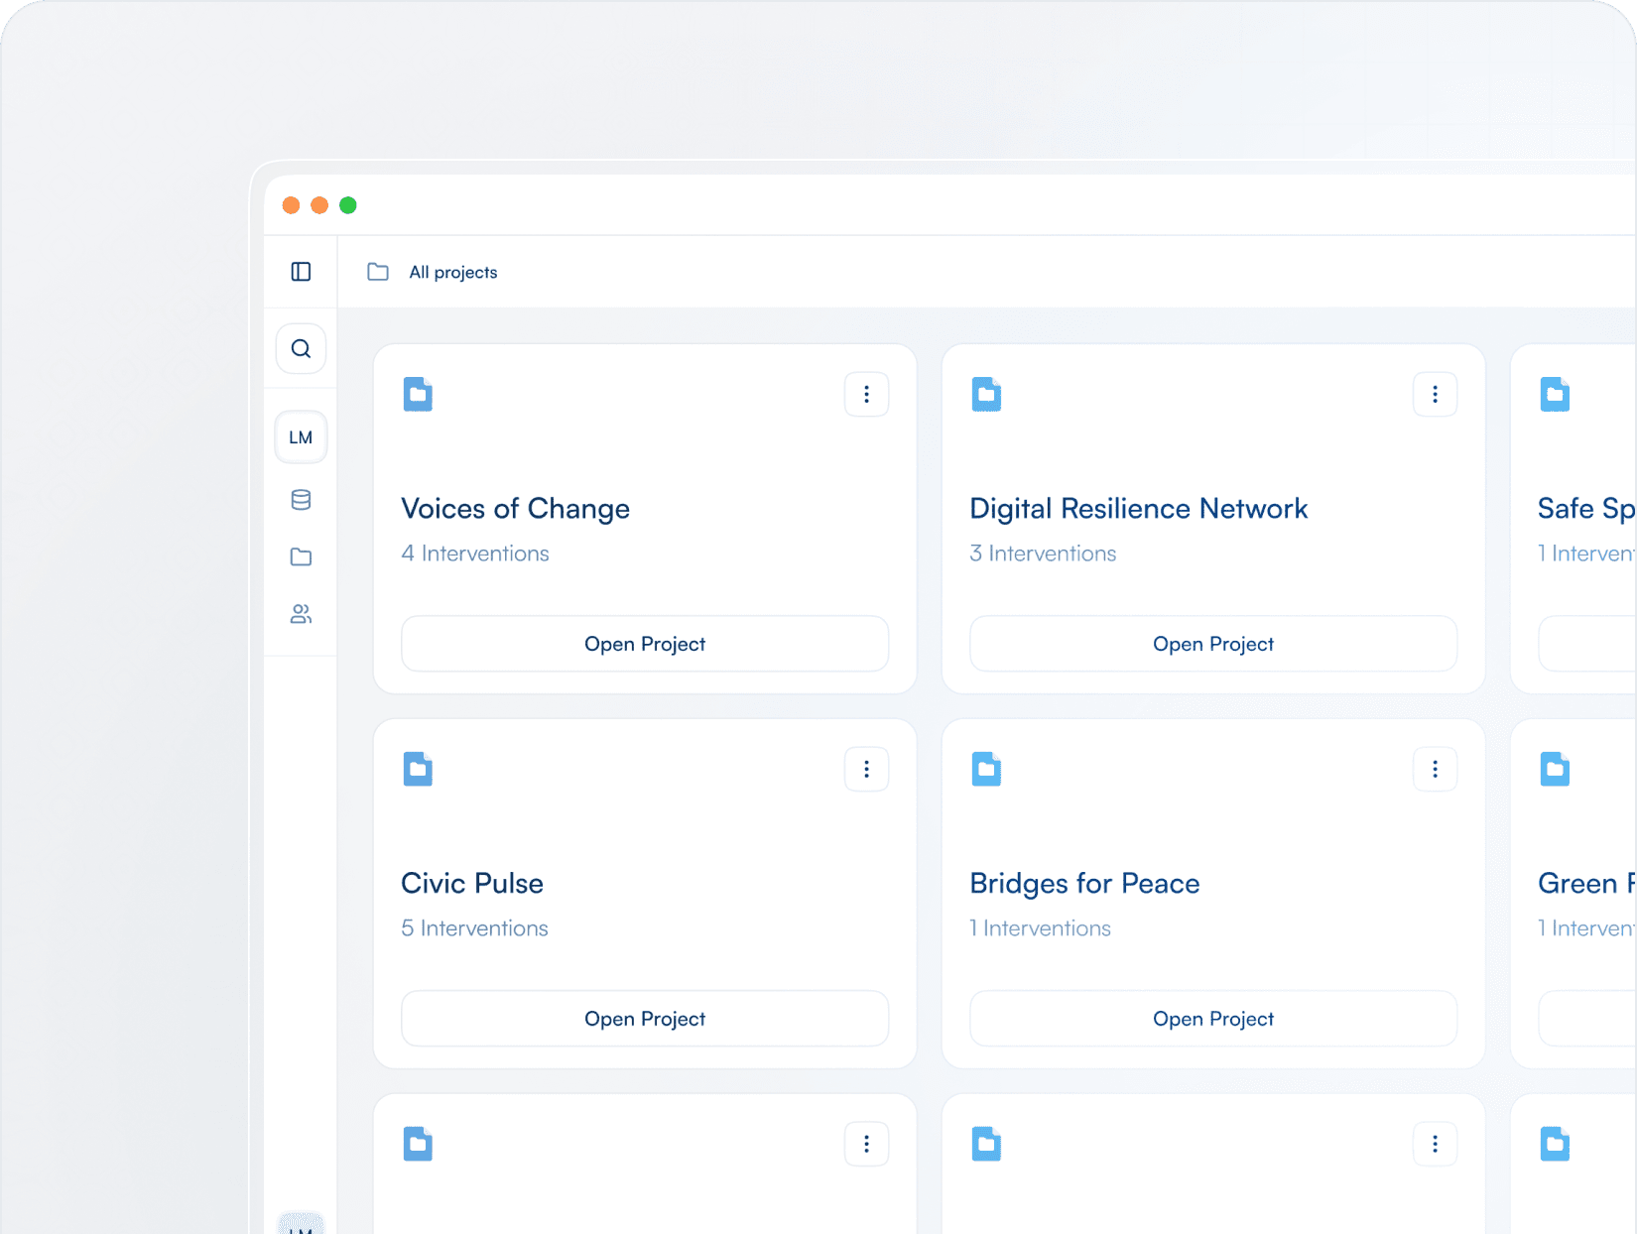Open the folder icon in sidebar
The width and height of the screenshot is (1637, 1234).
(301, 557)
